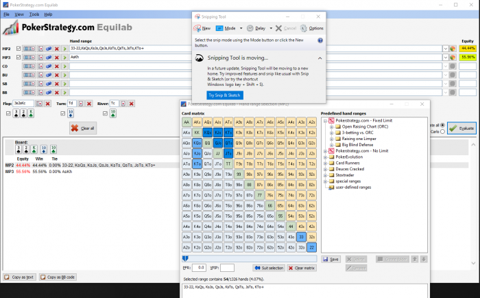
Task: Click blue chips random icon in CO row
Action: (x=49, y=66)
